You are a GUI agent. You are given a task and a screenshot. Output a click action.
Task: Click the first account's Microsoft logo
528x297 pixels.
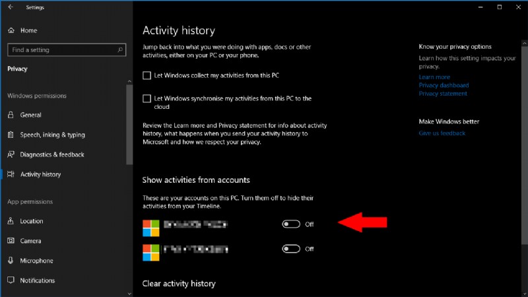point(151,228)
